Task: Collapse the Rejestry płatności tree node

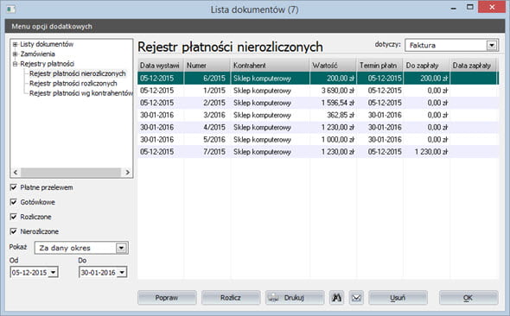Action: (15, 64)
